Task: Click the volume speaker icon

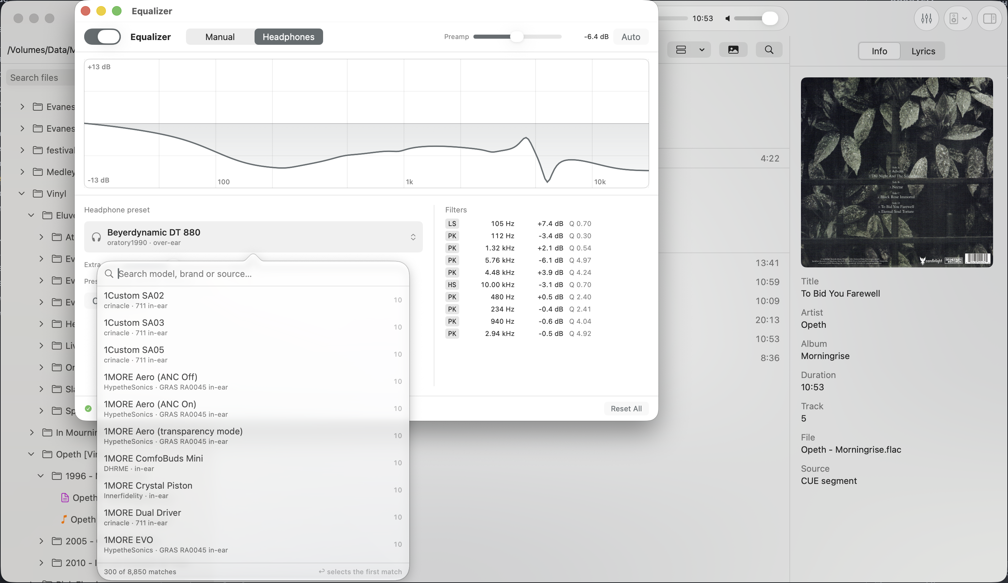Action: click(x=728, y=18)
